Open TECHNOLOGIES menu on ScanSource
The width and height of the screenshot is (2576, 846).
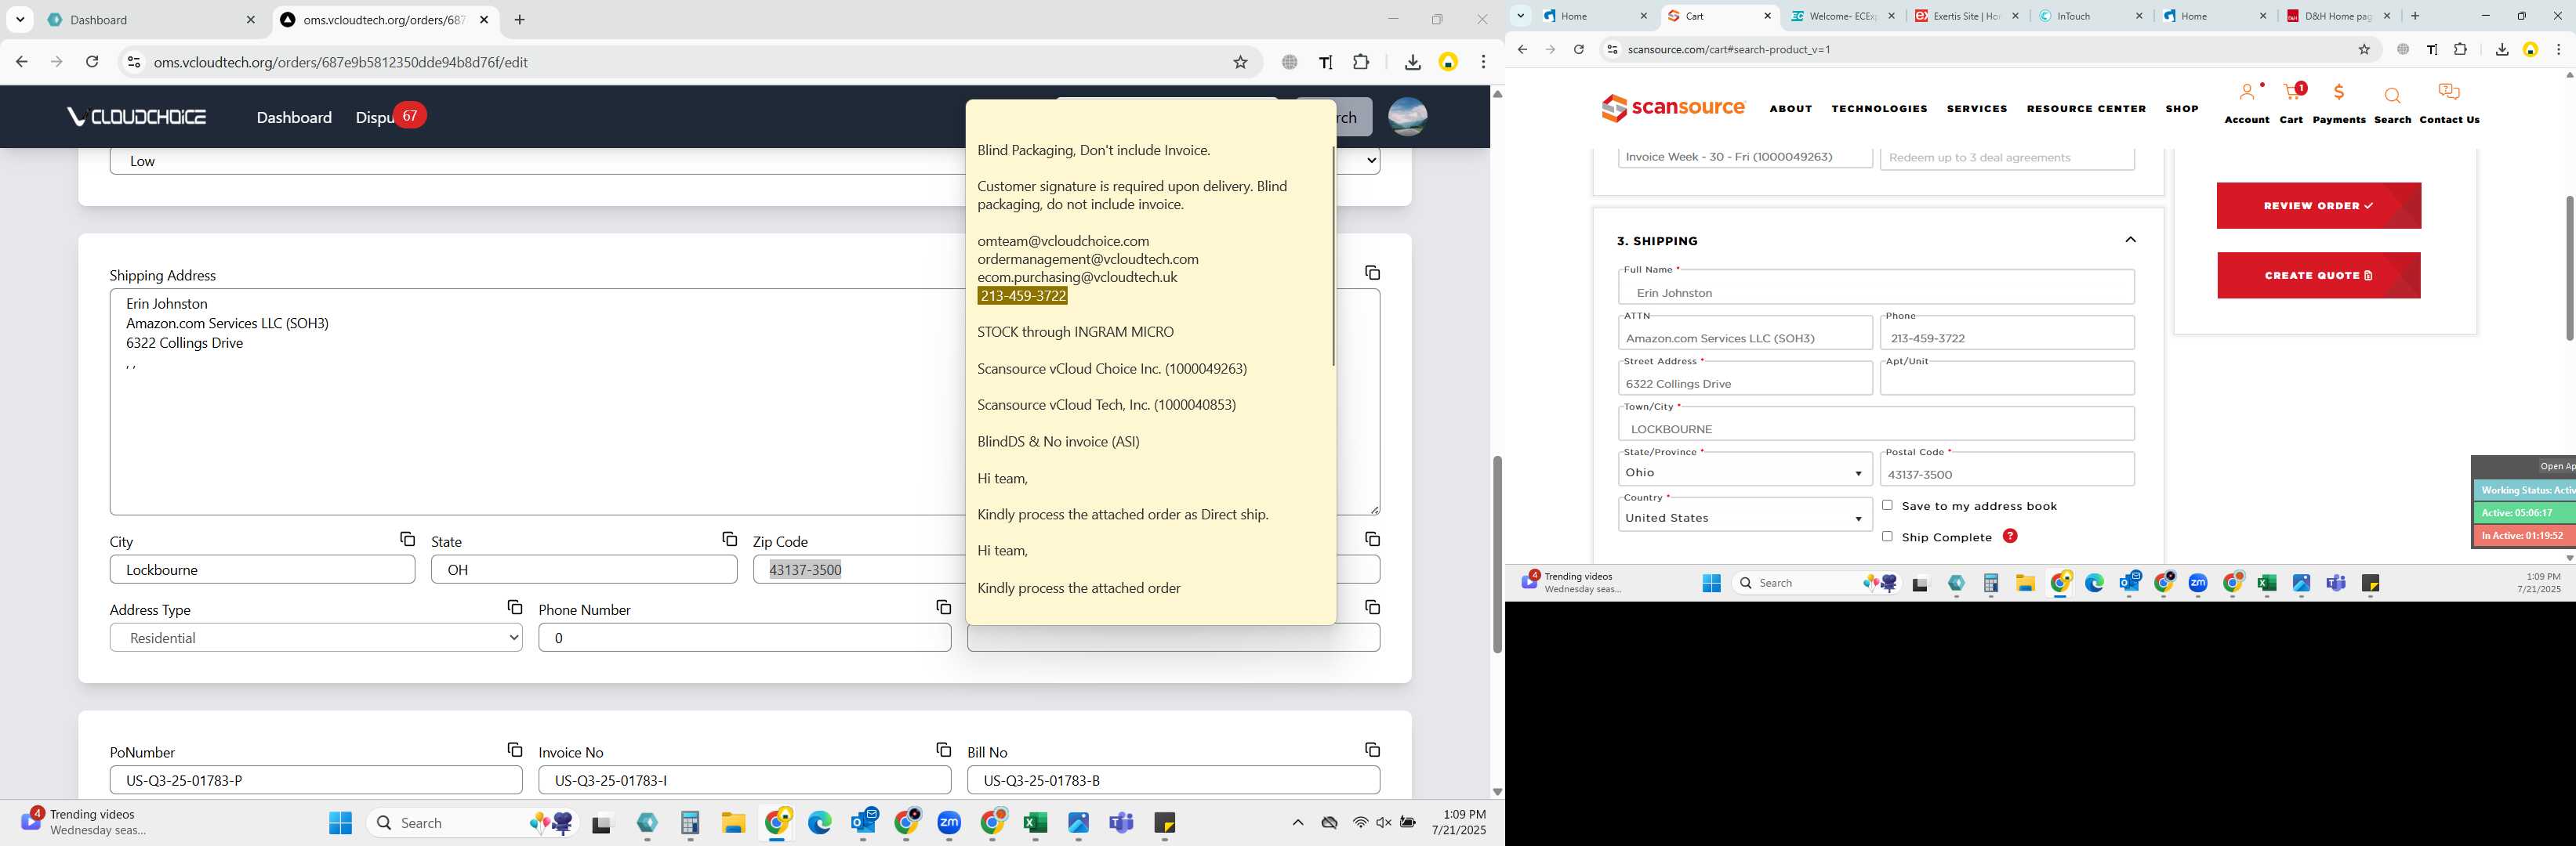tap(1879, 109)
